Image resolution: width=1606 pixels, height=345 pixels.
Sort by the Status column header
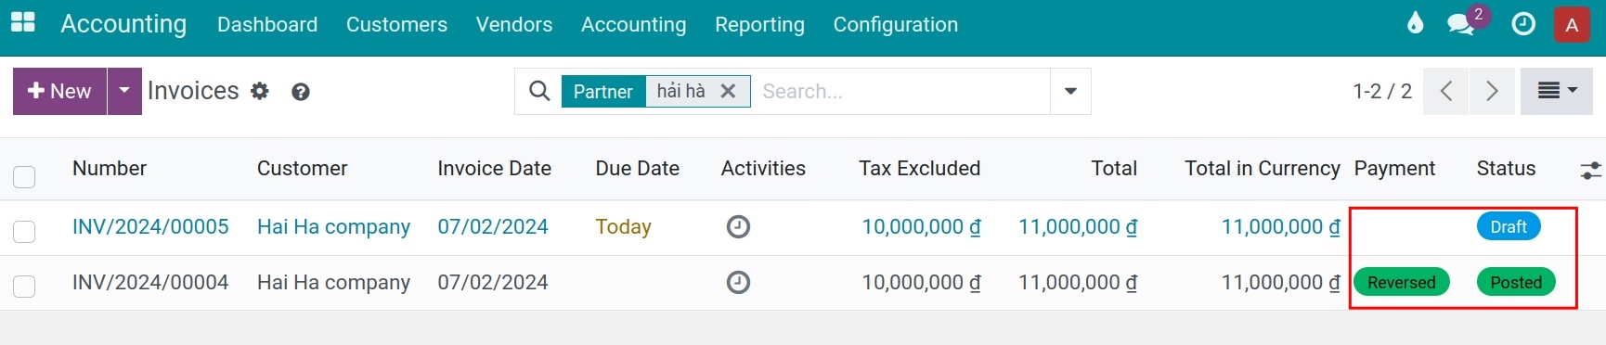(x=1506, y=168)
